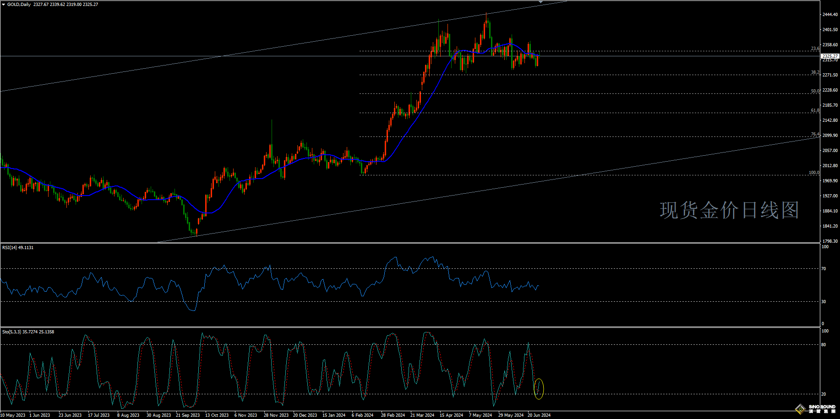This screenshot has height=419, width=840.
Task: Click the 61.8 Fibonacci retracement label
Action: pos(815,110)
